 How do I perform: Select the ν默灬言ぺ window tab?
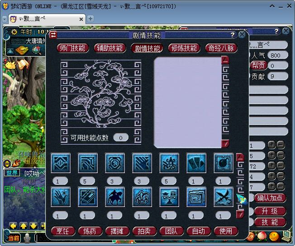47,19
